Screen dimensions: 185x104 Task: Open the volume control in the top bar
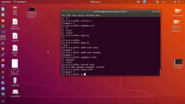coord(175,2)
